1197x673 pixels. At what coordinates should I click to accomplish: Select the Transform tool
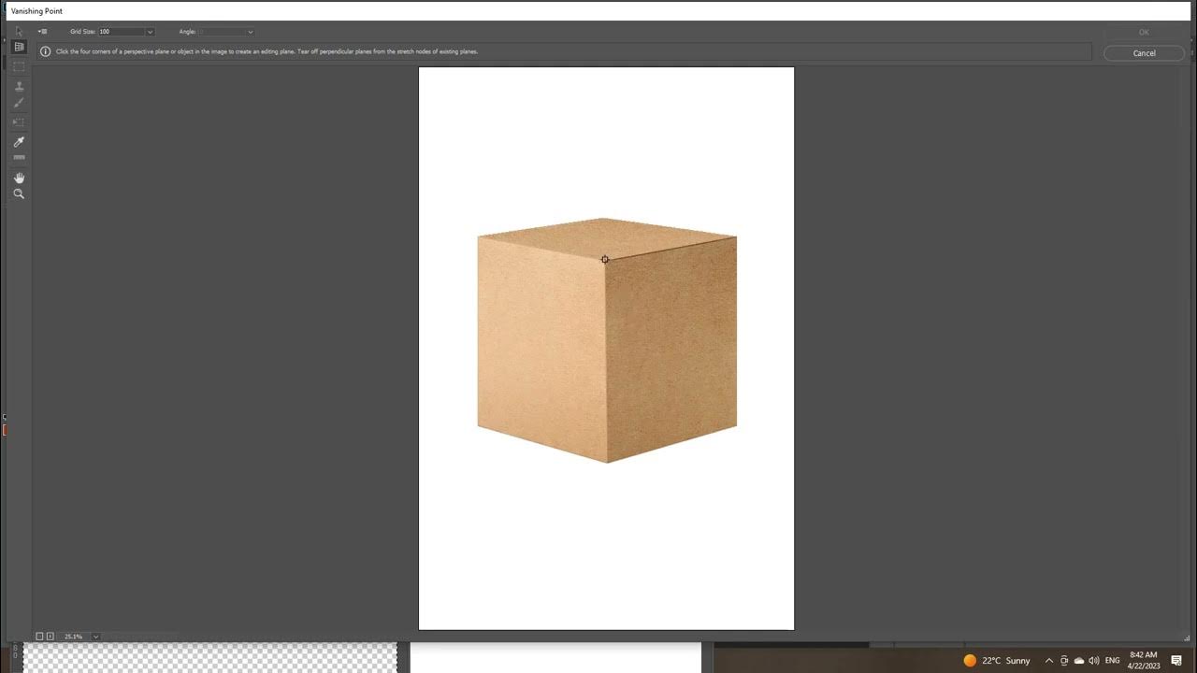tap(19, 122)
